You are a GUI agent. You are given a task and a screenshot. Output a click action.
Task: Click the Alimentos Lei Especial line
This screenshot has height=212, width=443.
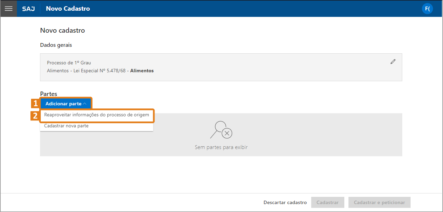tap(100, 71)
